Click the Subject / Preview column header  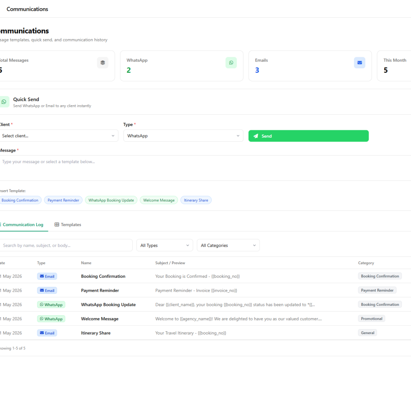(x=170, y=263)
